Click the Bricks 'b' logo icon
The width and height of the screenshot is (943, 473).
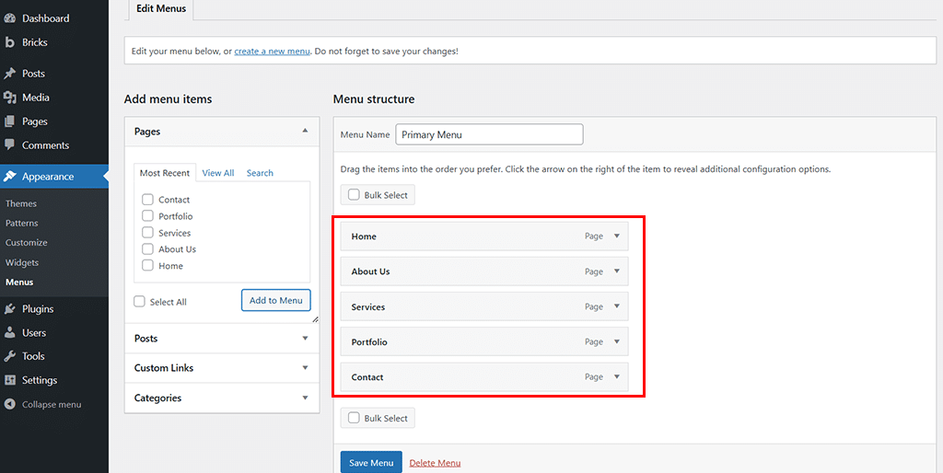[x=9, y=42]
